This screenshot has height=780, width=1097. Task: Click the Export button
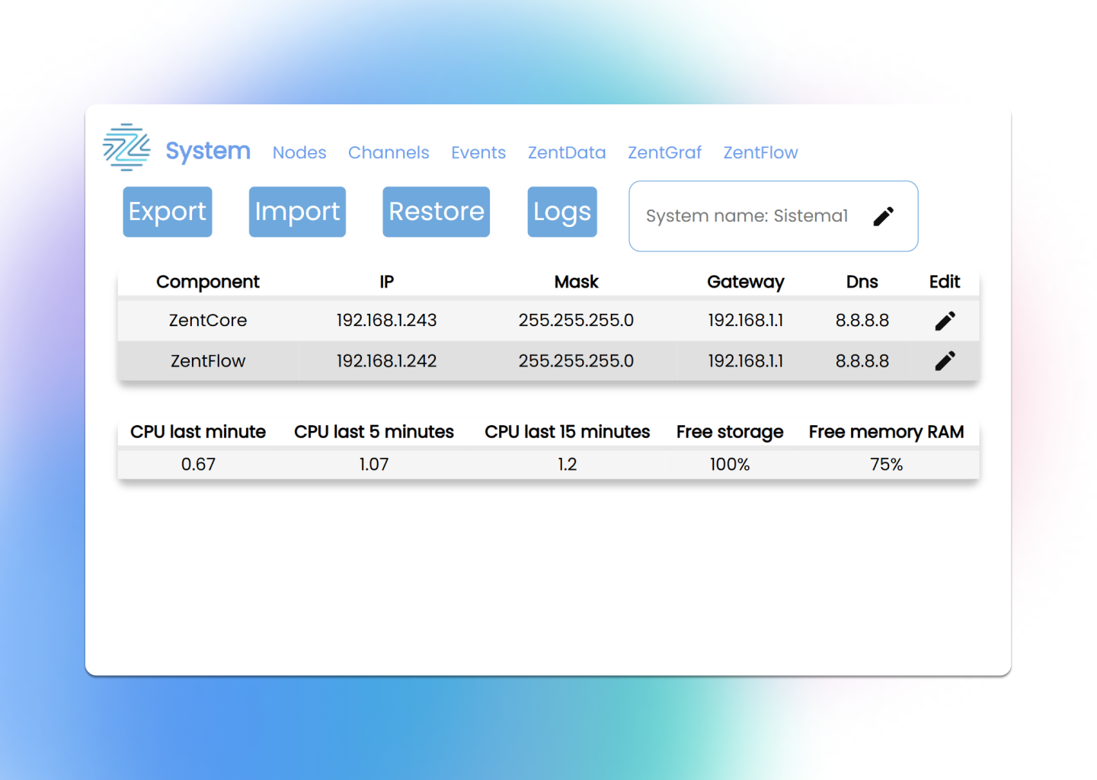168,212
